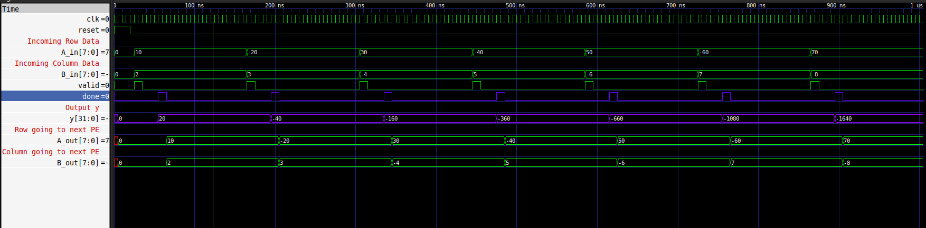
Task: Click the 'Row going to next PE' label
Action: [57, 130]
